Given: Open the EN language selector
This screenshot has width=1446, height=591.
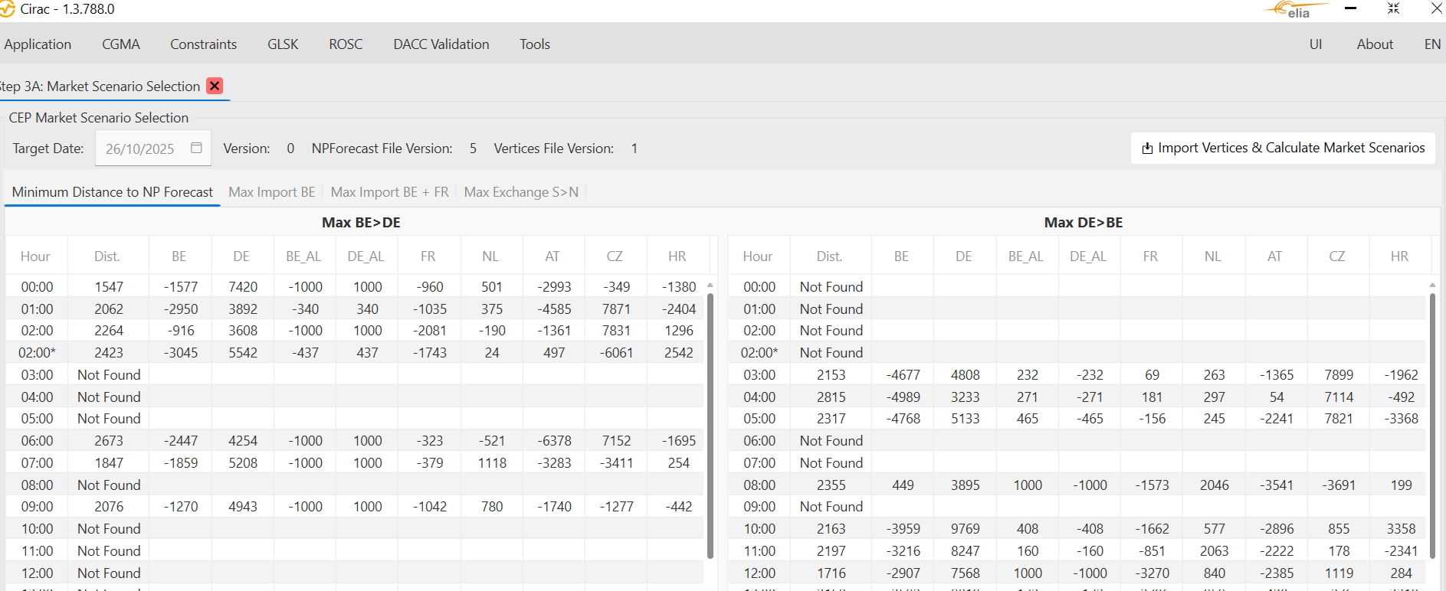Looking at the screenshot, I should pyautogui.click(x=1431, y=44).
